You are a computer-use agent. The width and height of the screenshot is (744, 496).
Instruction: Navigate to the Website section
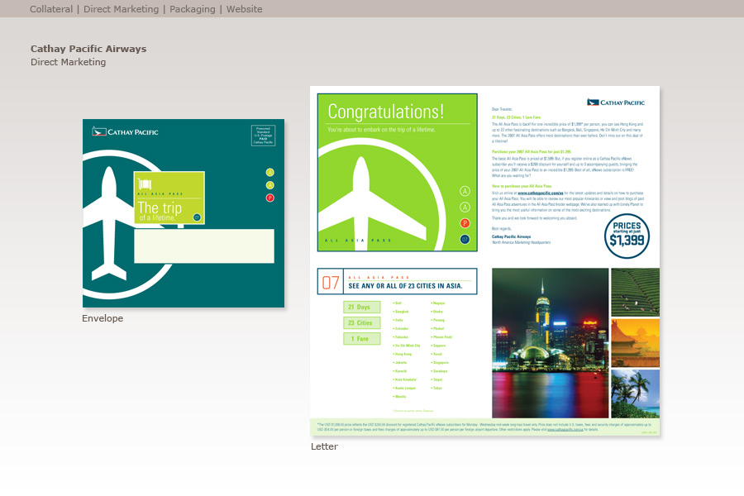click(x=244, y=9)
